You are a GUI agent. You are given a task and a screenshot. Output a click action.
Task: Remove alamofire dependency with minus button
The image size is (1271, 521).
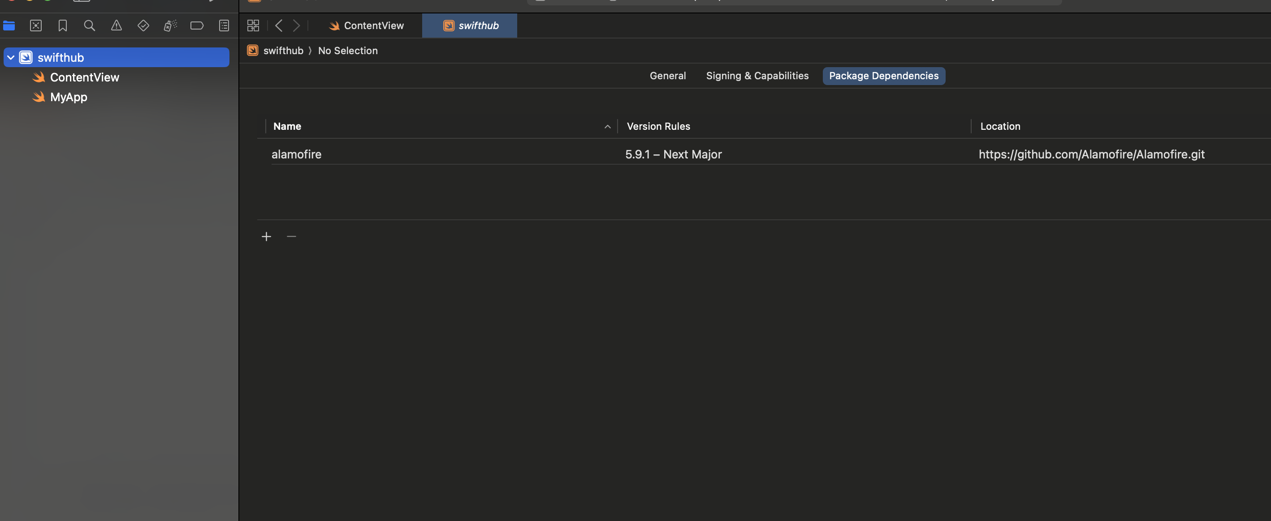pyautogui.click(x=291, y=237)
